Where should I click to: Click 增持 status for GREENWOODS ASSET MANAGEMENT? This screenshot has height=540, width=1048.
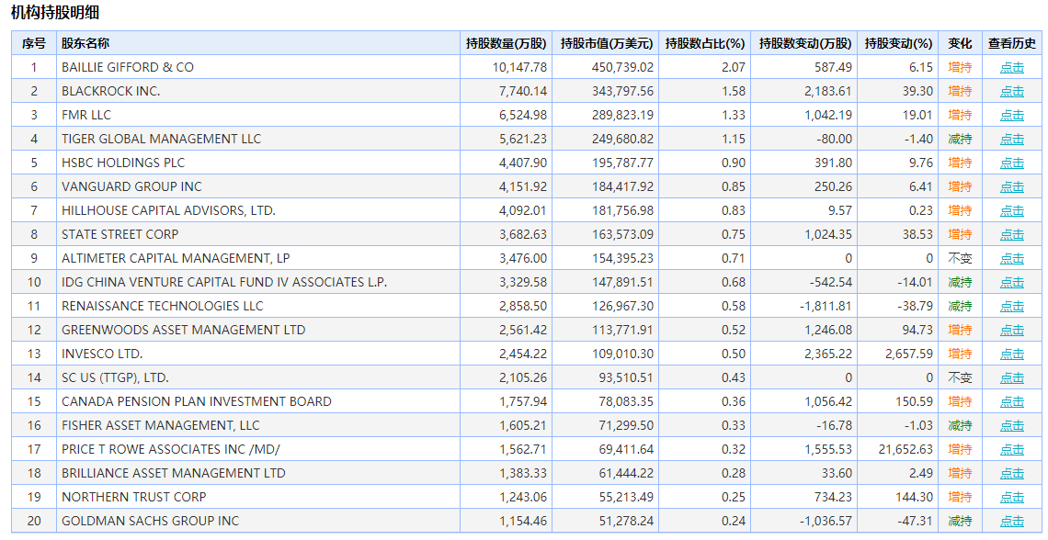[960, 331]
